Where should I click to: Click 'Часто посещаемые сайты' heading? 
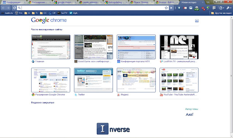47,29
